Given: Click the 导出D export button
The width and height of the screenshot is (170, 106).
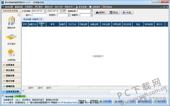Looking at the screenshot, I should coord(114,12).
